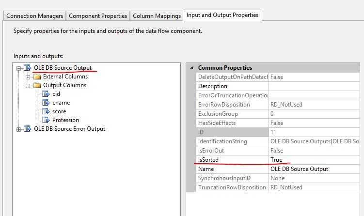The image size is (364, 216).
Task: Expand the External Columns folder
Action: (28, 77)
